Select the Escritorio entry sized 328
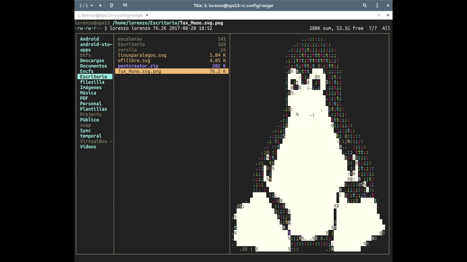This screenshot has height=262, width=467. [x=172, y=44]
